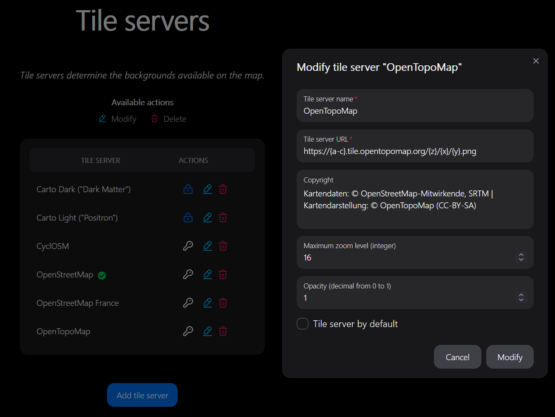Select the OpenStreetMap France row name

tap(78, 303)
